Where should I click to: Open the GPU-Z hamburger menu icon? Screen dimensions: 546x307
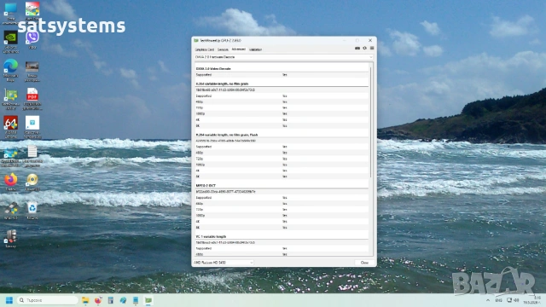(x=372, y=48)
